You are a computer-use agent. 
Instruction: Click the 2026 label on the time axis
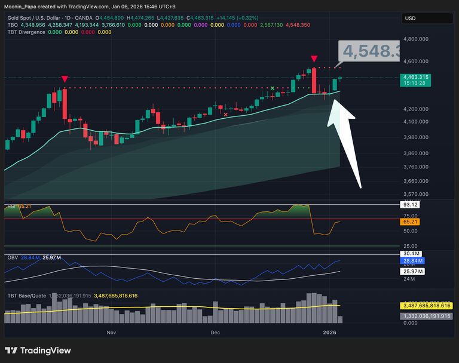331,331
